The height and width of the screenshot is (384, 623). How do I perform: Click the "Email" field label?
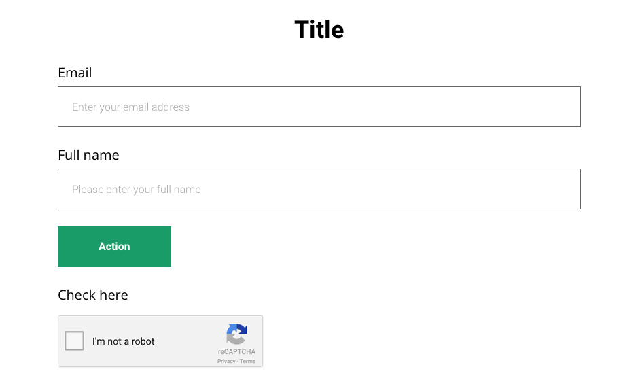(x=75, y=73)
